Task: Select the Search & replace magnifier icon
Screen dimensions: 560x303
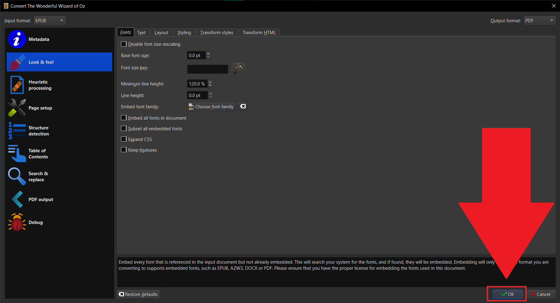Action: 17,176
